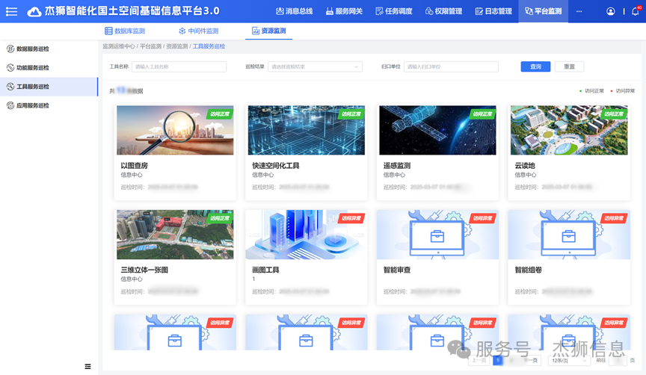The height and width of the screenshot is (375, 646).
Task: Open the 遥感监测 satellite thumbnail
Action: pyautogui.click(x=437, y=130)
